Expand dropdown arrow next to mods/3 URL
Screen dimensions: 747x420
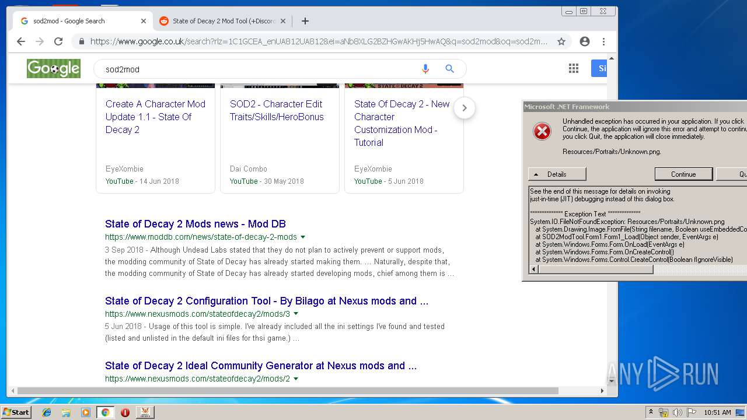point(296,314)
